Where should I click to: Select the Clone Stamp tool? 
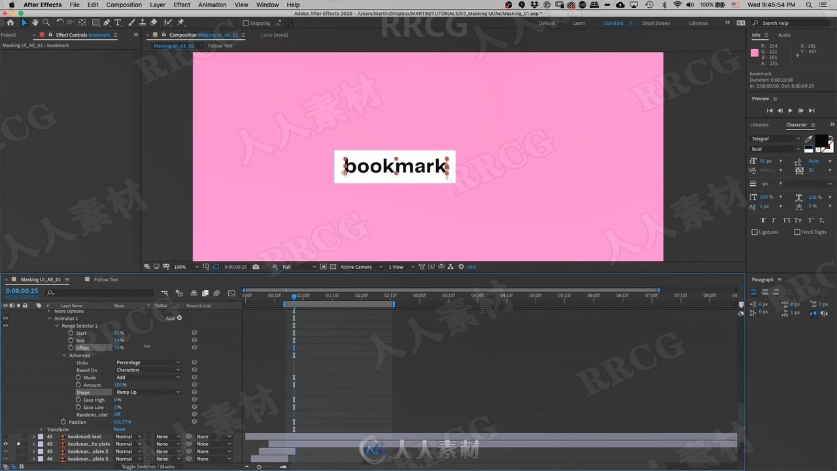click(143, 22)
